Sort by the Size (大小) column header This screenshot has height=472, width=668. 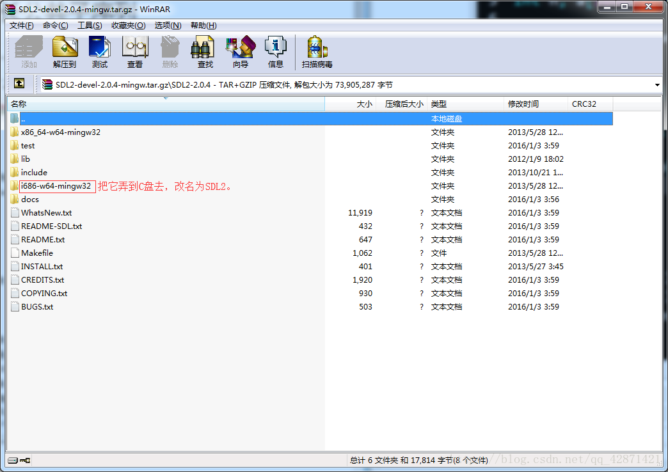pyautogui.click(x=351, y=104)
